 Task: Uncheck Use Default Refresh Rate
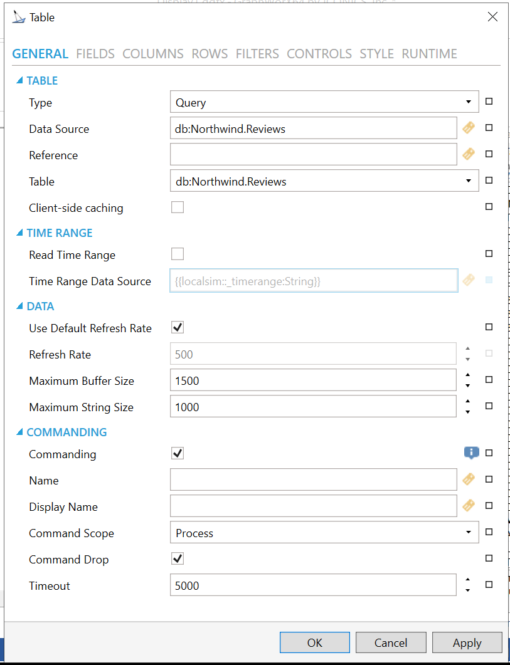click(178, 327)
